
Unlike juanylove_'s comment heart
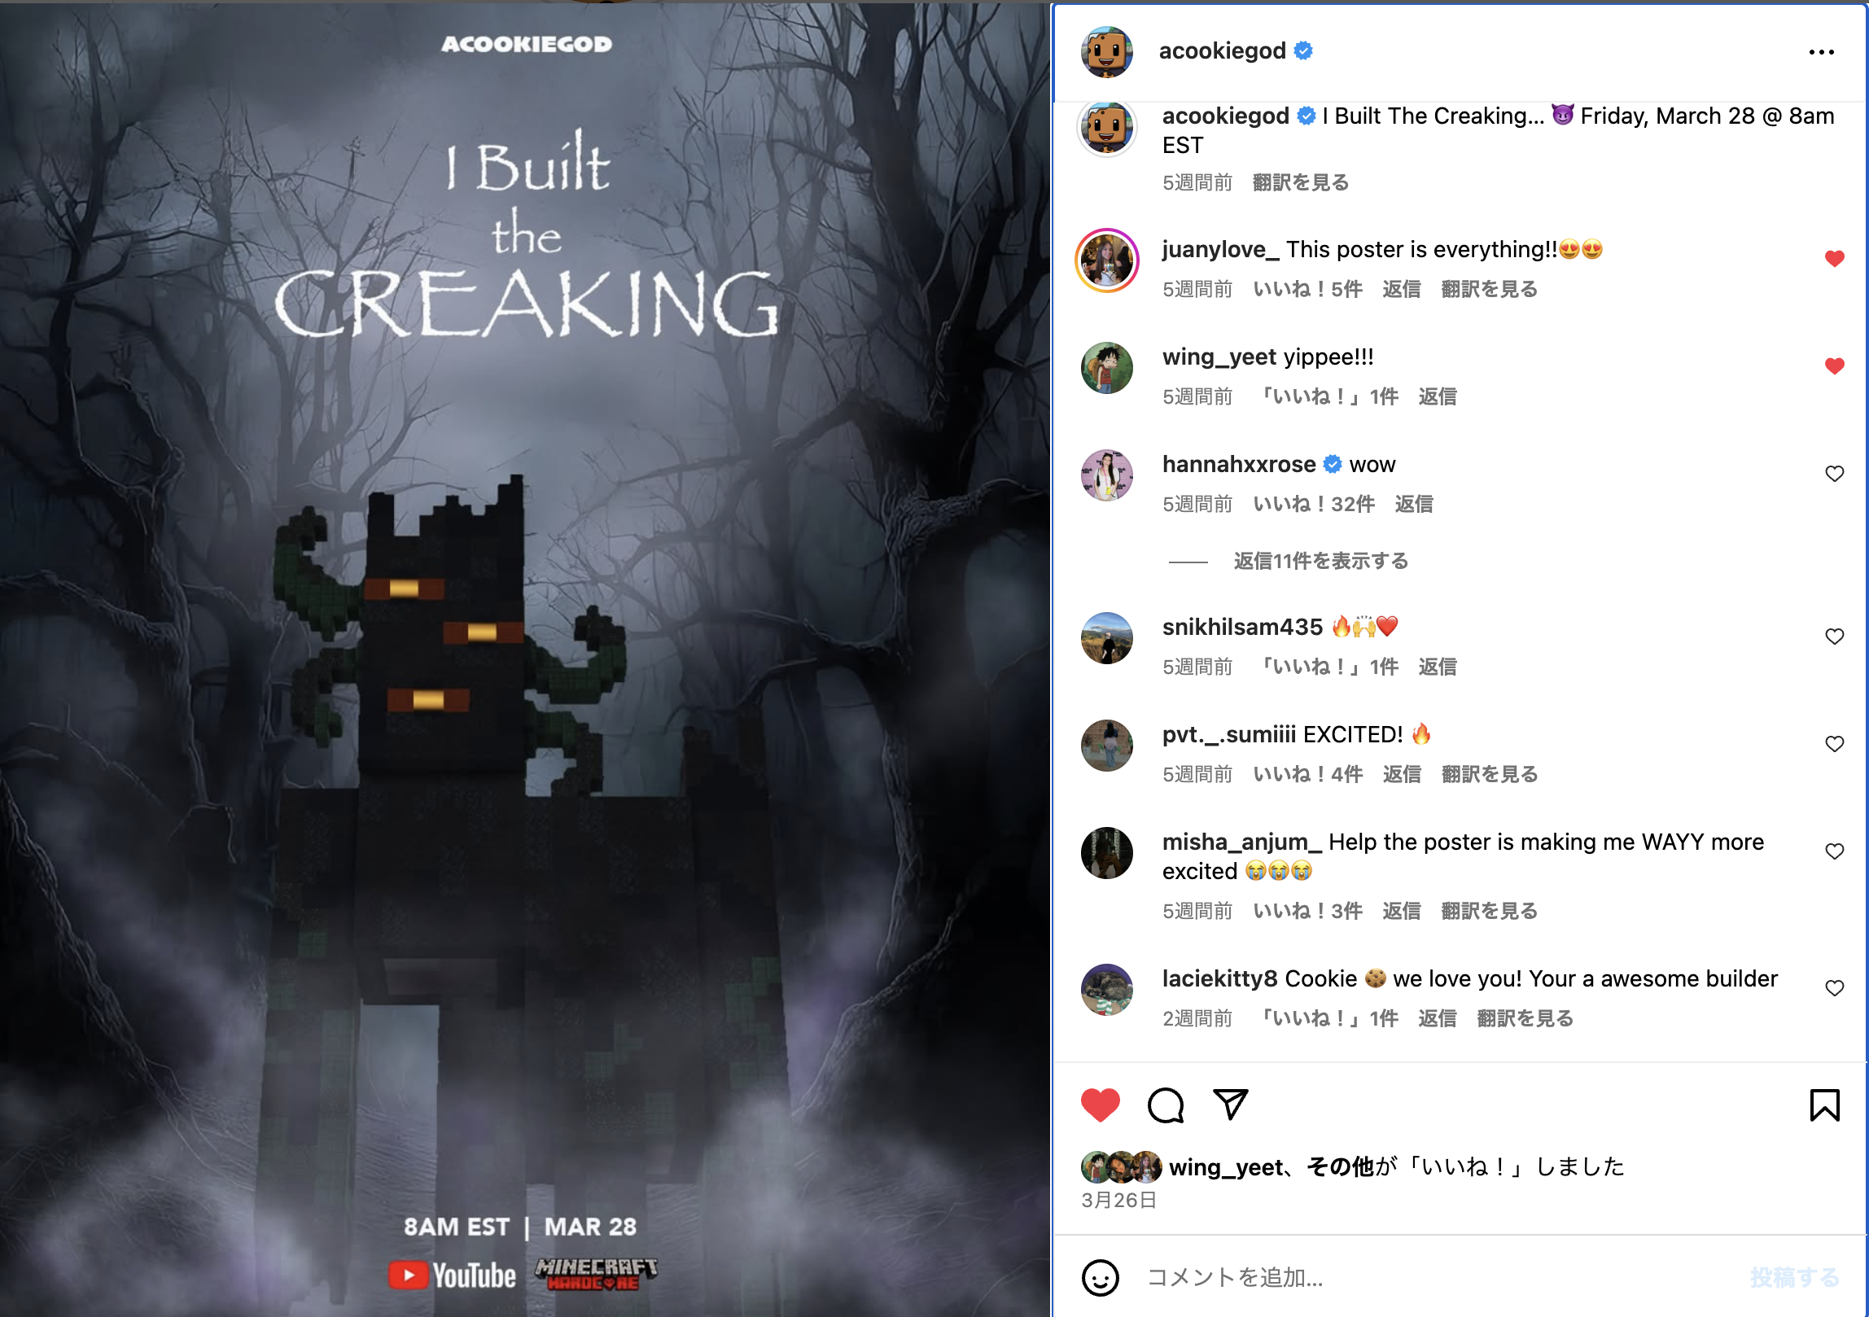1834,259
